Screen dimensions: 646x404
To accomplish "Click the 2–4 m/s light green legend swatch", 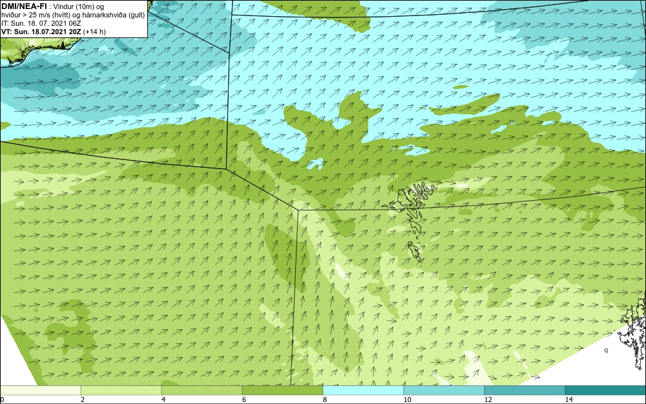I will click(x=121, y=390).
